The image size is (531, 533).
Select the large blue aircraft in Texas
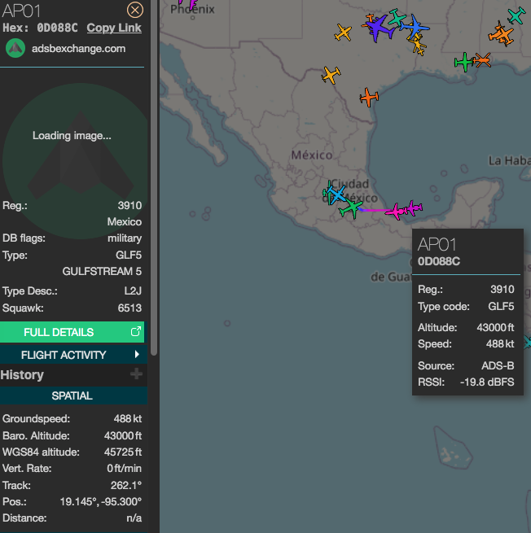point(415,26)
